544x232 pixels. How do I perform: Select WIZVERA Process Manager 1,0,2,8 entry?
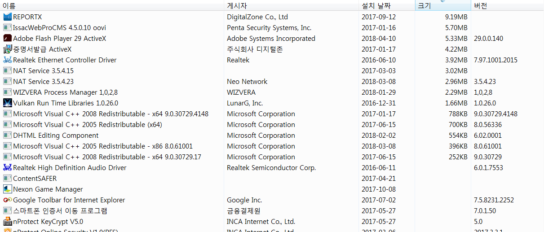coord(65,92)
